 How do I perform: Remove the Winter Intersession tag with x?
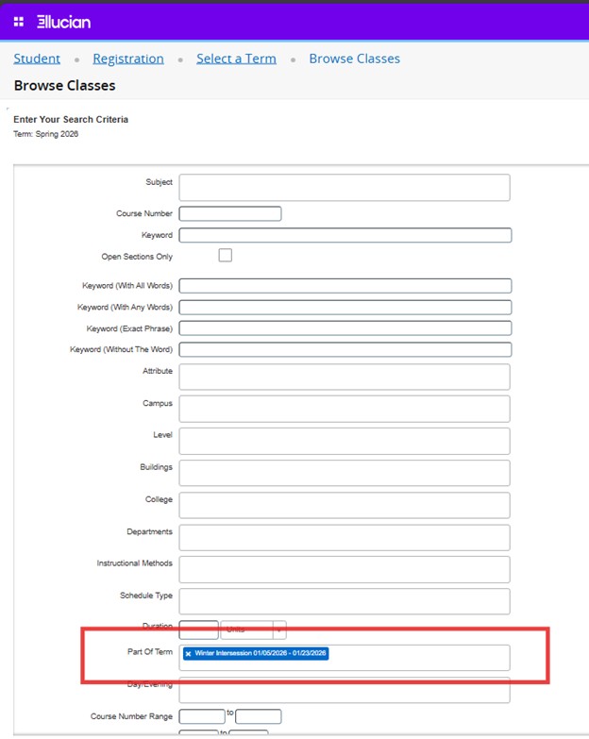(x=188, y=653)
